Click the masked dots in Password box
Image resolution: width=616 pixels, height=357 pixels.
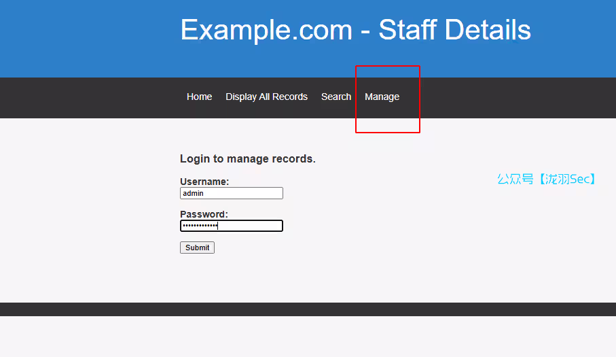click(200, 226)
